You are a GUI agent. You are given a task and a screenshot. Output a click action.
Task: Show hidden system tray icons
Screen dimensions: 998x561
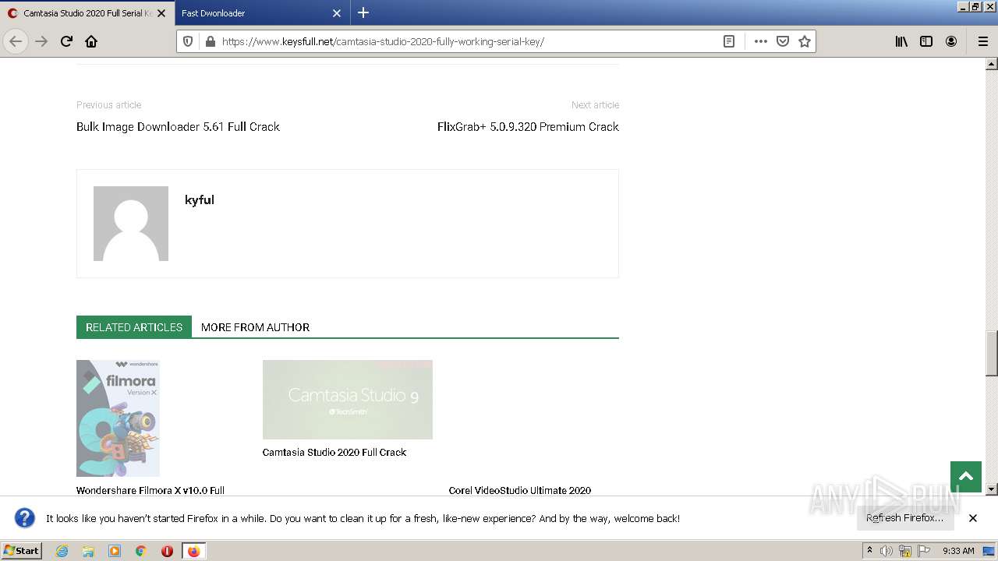point(869,551)
